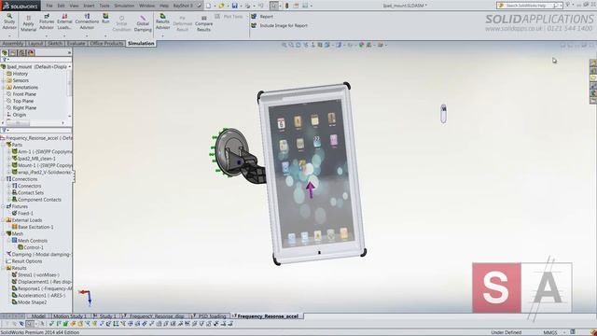597x336 pixels.
Task: Switch to the Assembly ribbon tab
Action: (12, 44)
